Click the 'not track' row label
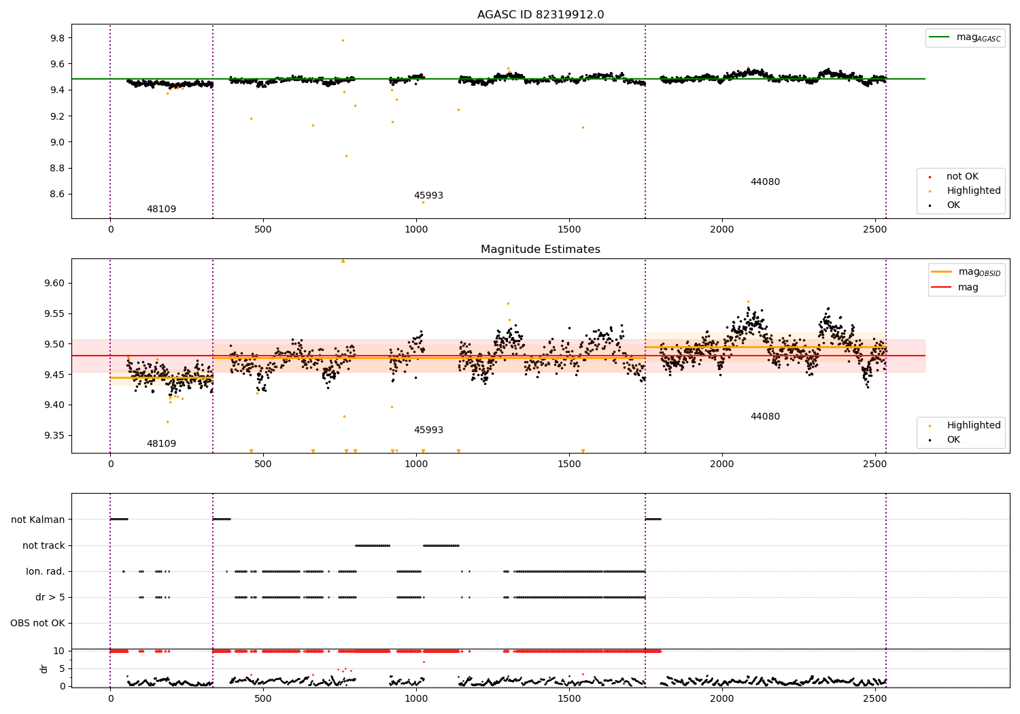This screenshot has width=1020, height=714. [44, 546]
